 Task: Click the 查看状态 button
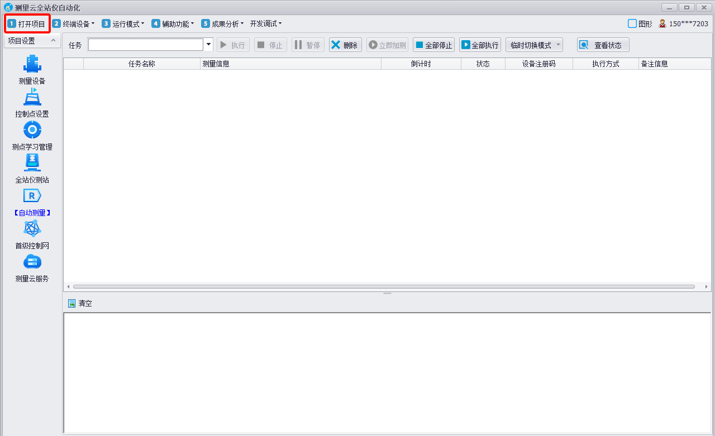coord(603,45)
